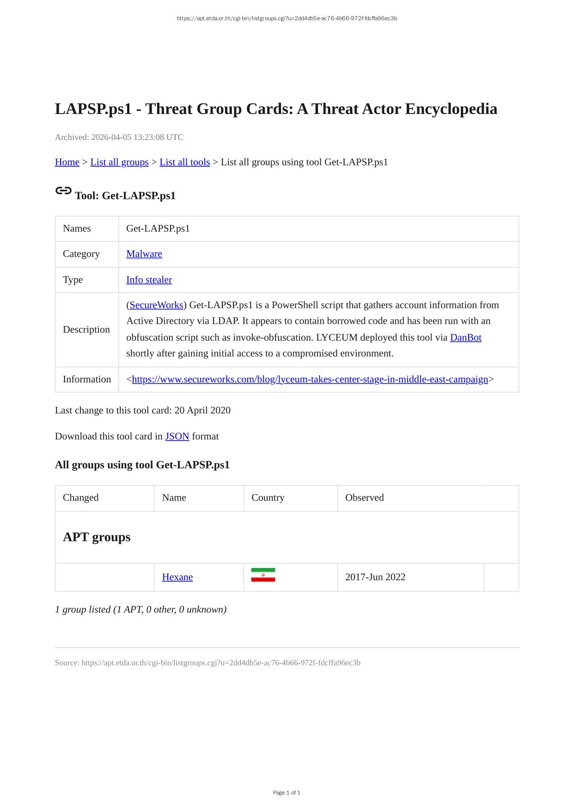Open the Info stealer type link

[x=149, y=279]
